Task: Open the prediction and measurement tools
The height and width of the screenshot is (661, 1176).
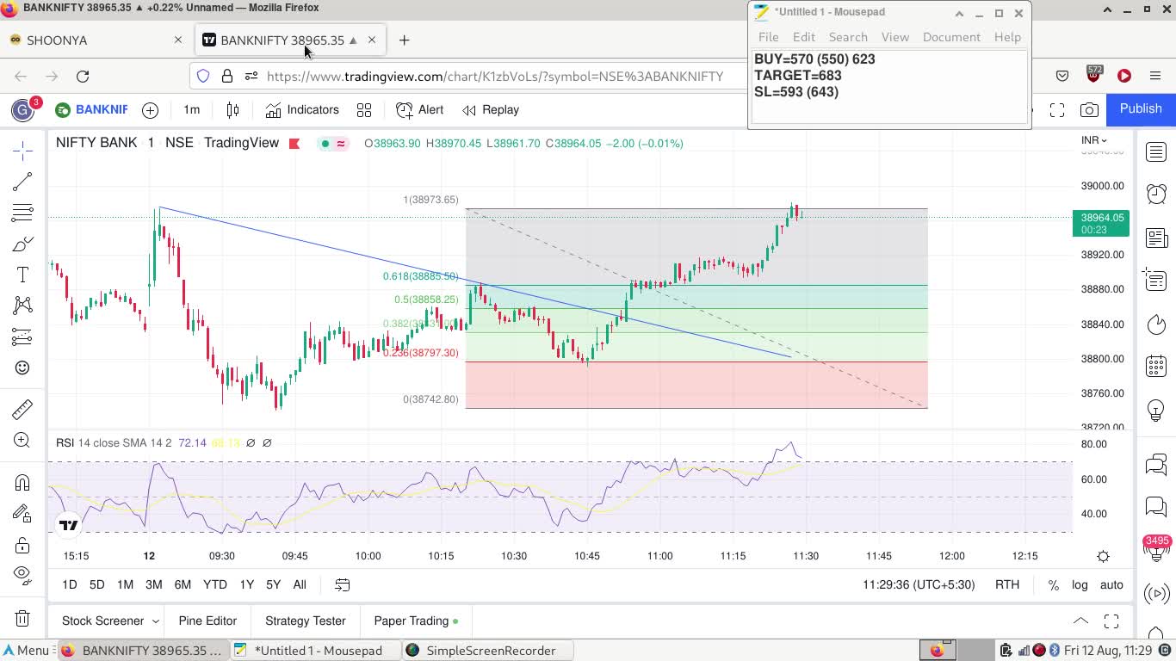Action: 22,337
